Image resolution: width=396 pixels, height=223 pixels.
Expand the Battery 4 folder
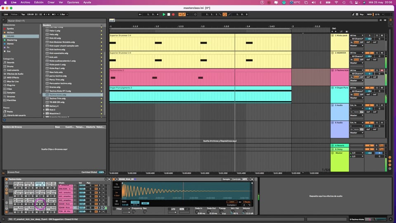click(x=44, y=106)
